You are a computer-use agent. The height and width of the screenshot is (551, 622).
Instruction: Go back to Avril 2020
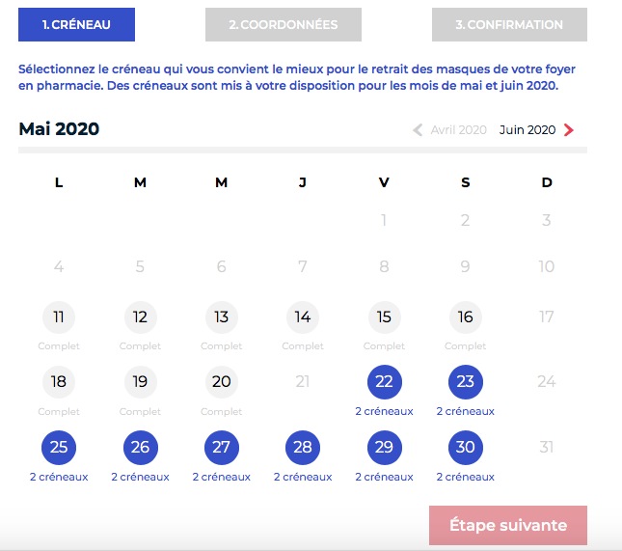click(x=458, y=130)
